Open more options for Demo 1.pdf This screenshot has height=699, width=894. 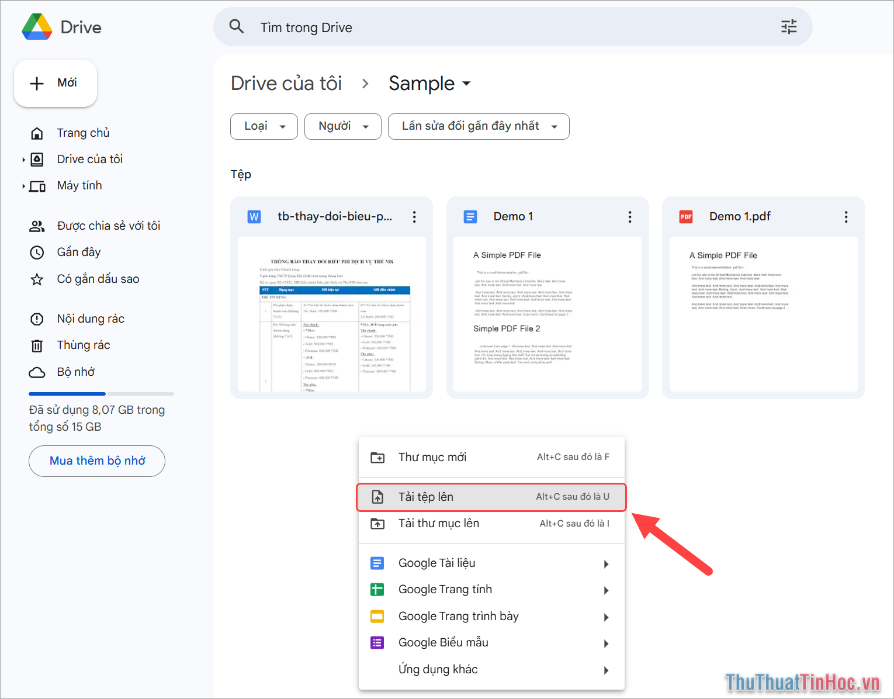(x=846, y=217)
